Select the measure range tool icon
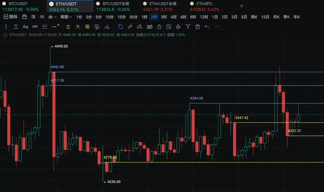Image resolution: width=324 pixels, height=192 pixels. point(16,27)
